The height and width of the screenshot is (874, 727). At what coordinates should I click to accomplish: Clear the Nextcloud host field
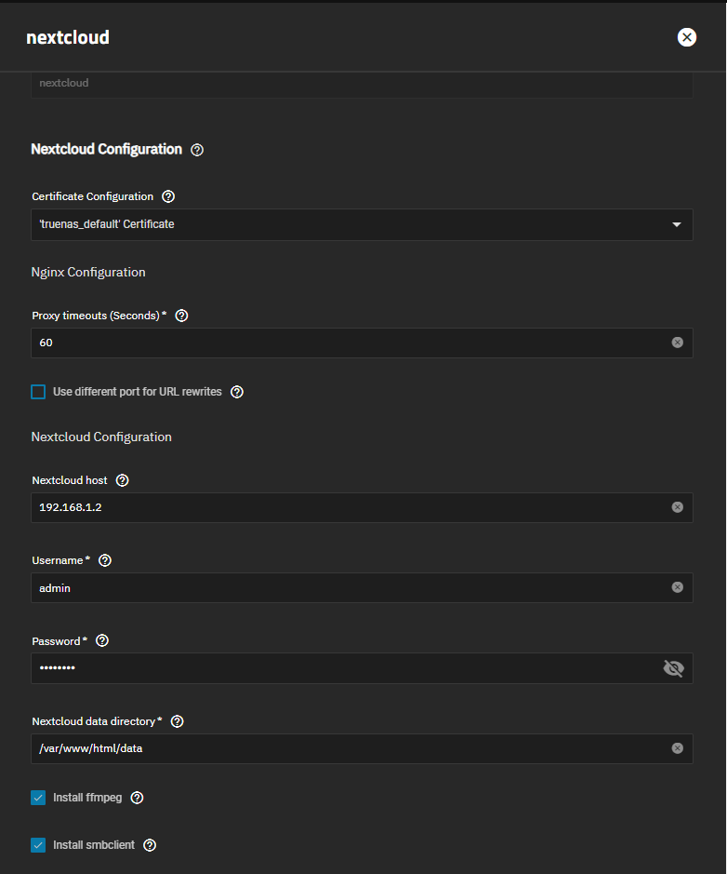coord(677,507)
